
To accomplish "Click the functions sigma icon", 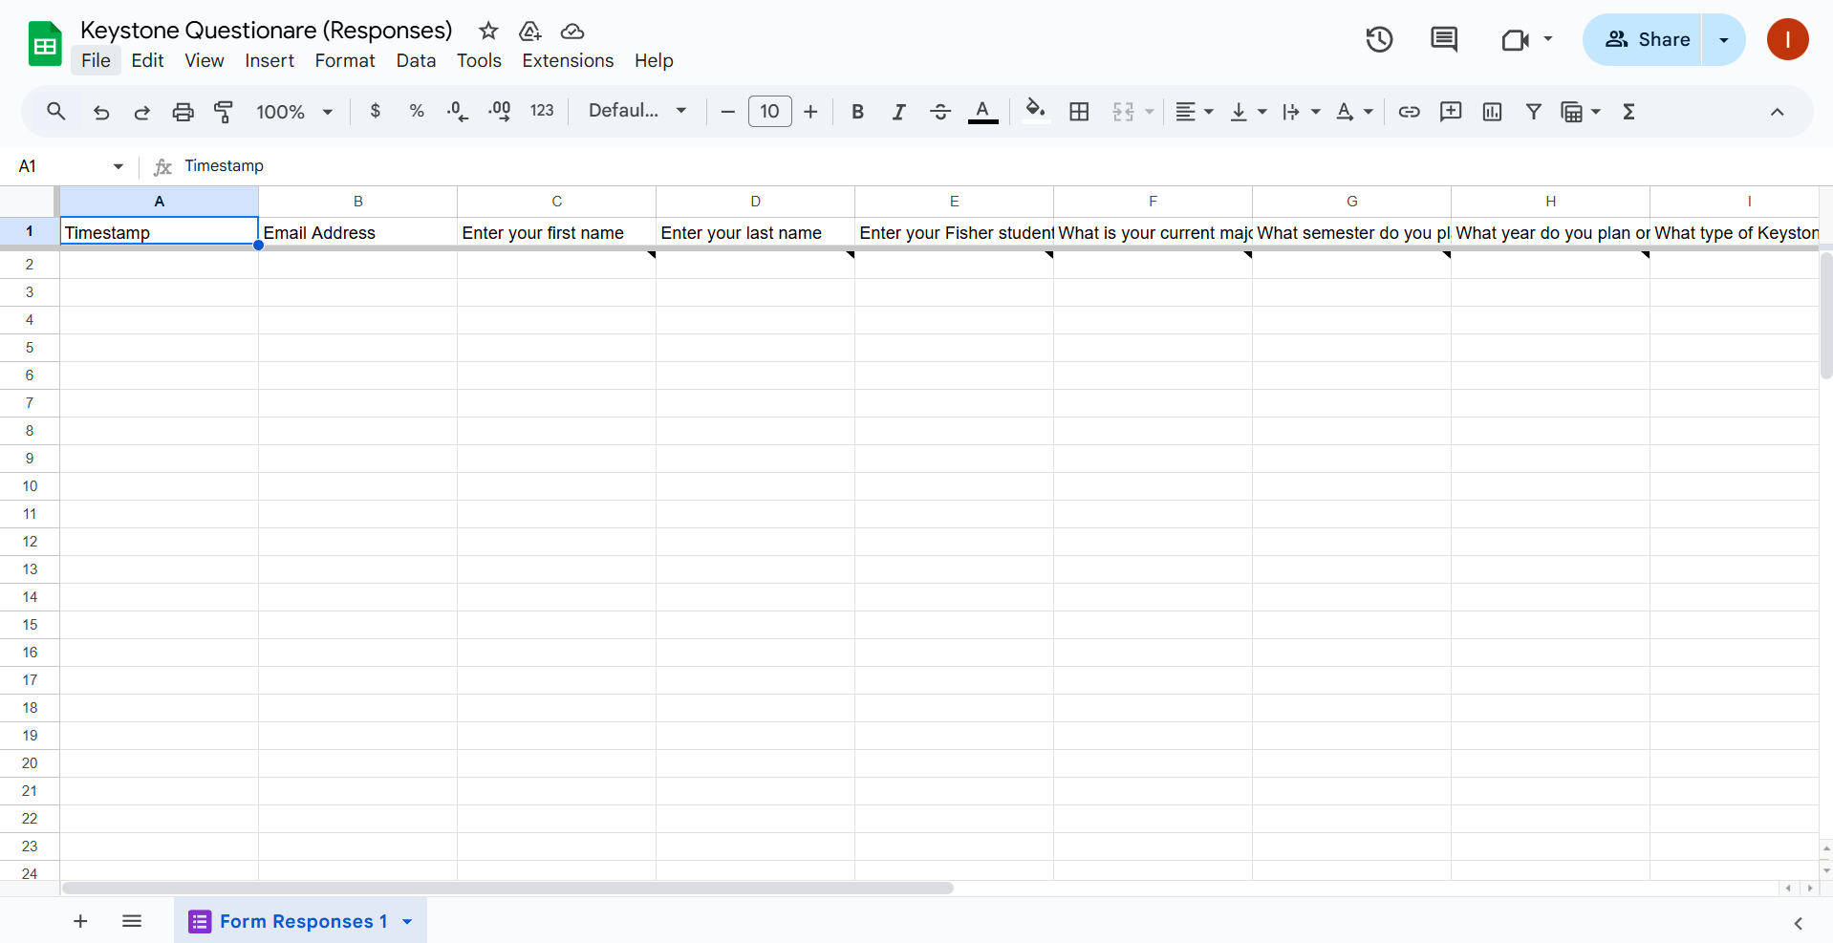I will tap(1628, 112).
